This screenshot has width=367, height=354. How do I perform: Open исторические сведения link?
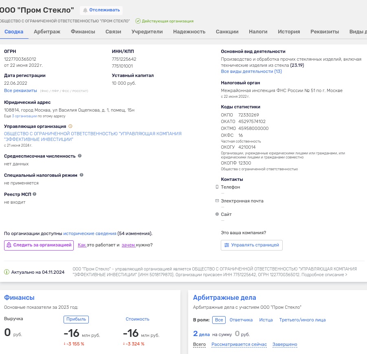coord(90,233)
